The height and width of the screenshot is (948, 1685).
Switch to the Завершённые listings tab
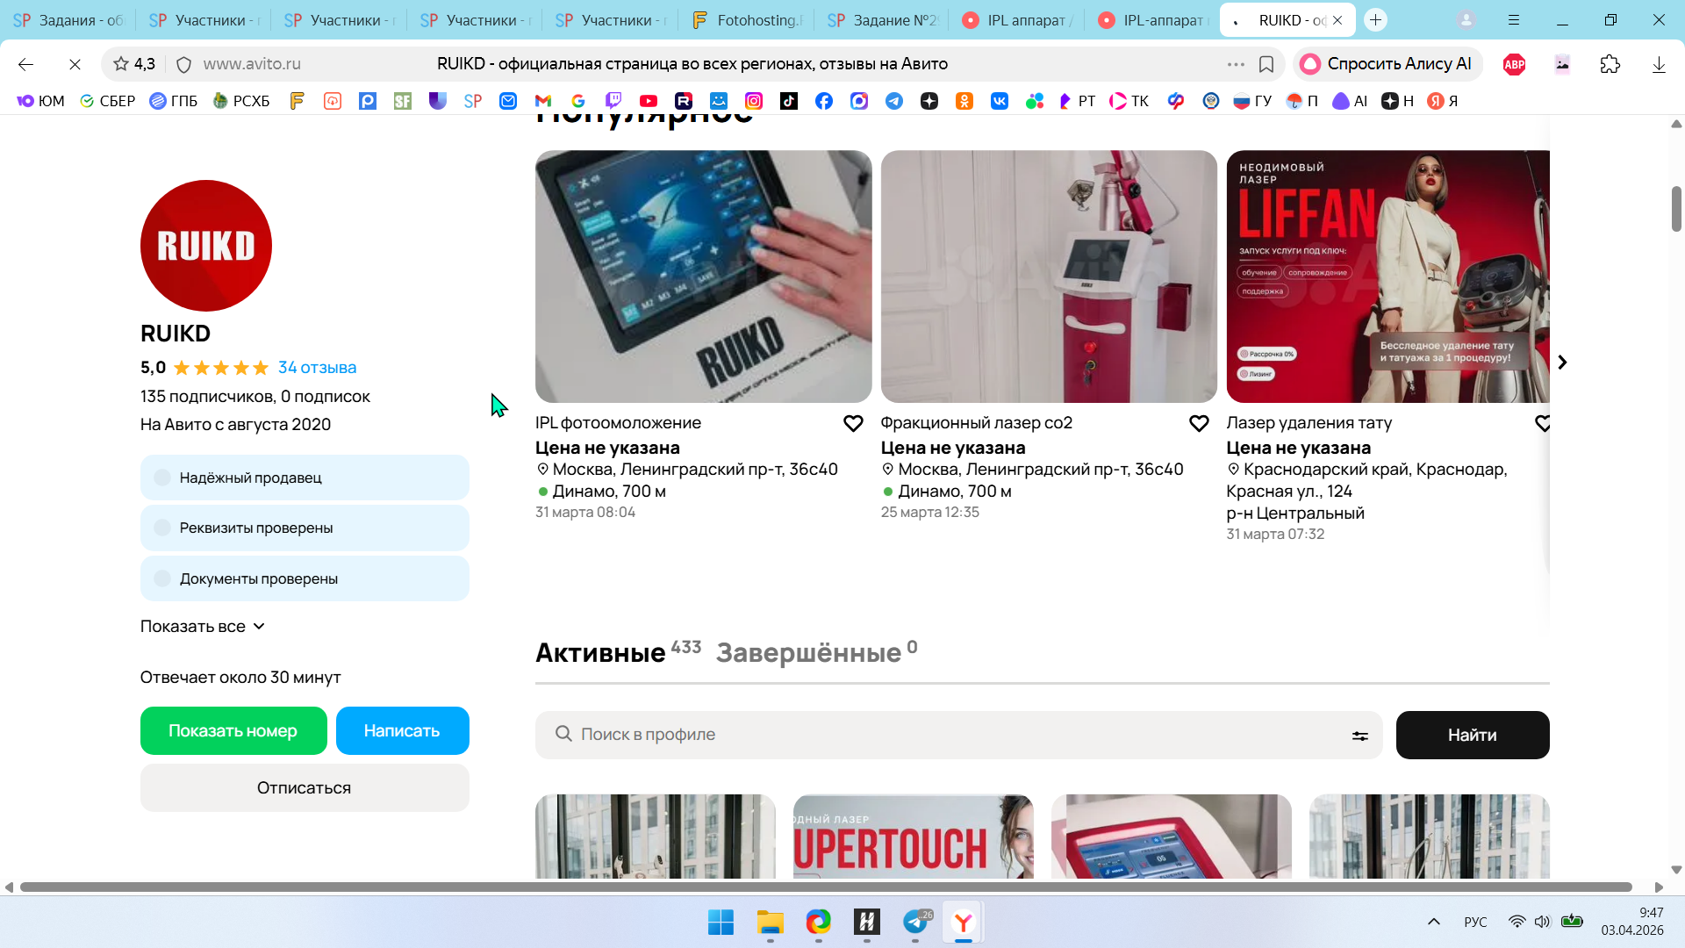coord(808,653)
